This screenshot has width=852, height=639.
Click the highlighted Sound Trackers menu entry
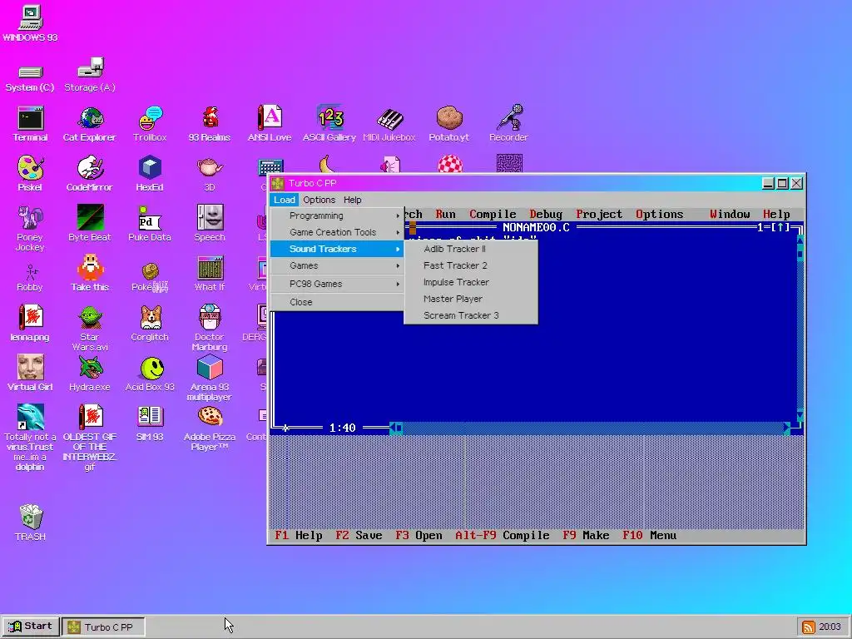pos(337,249)
